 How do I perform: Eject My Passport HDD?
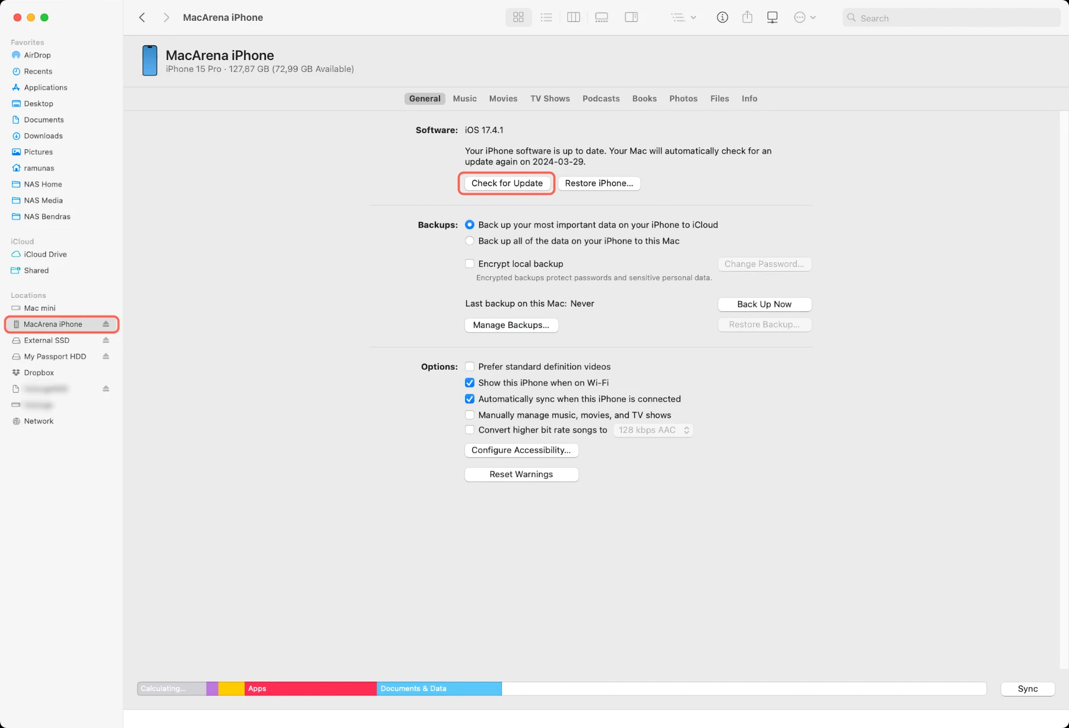click(x=106, y=356)
